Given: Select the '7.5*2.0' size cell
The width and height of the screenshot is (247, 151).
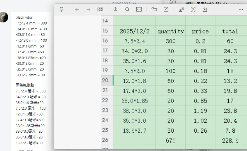Looking at the screenshot, I should tap(134, 71).
